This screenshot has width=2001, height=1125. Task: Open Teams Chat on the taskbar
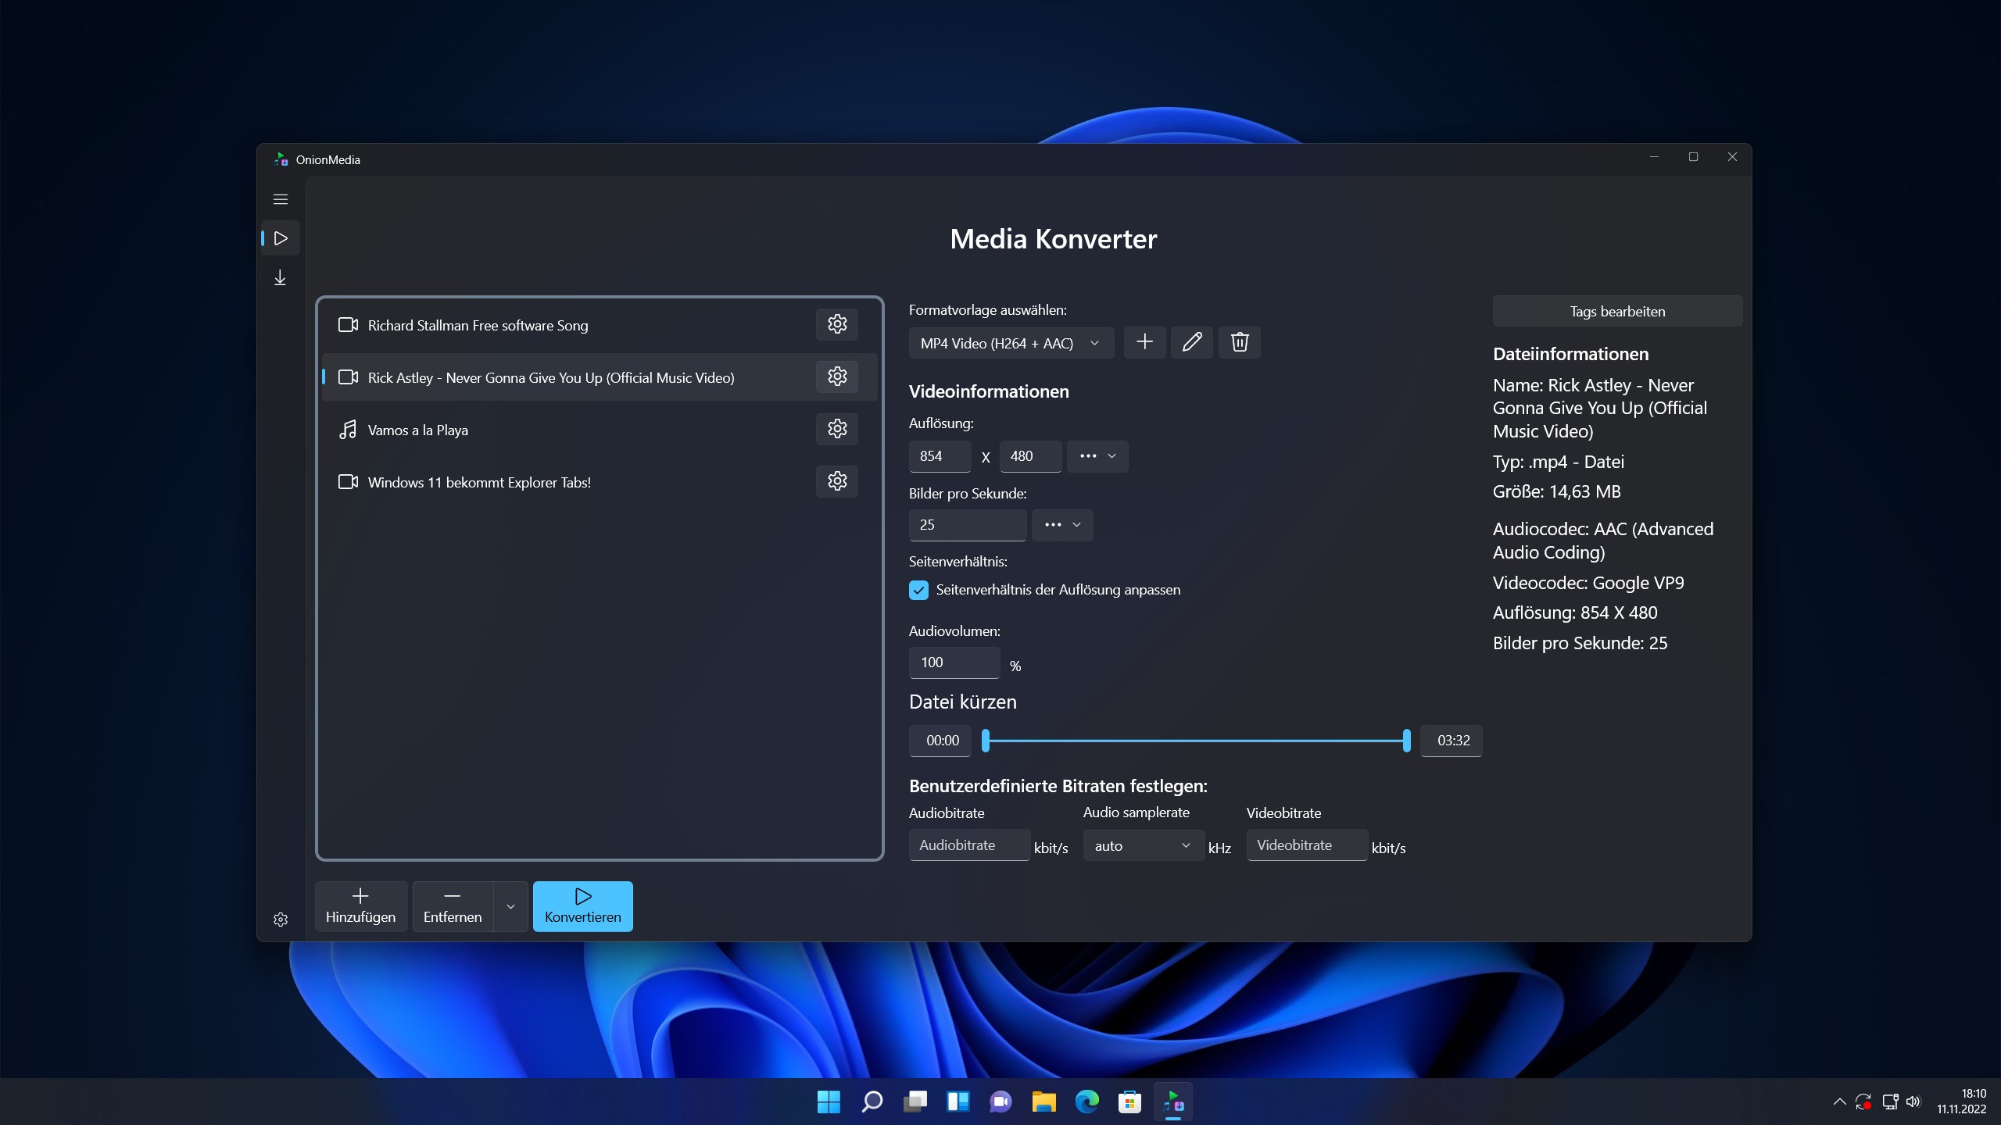(x=1000, y=1102)
